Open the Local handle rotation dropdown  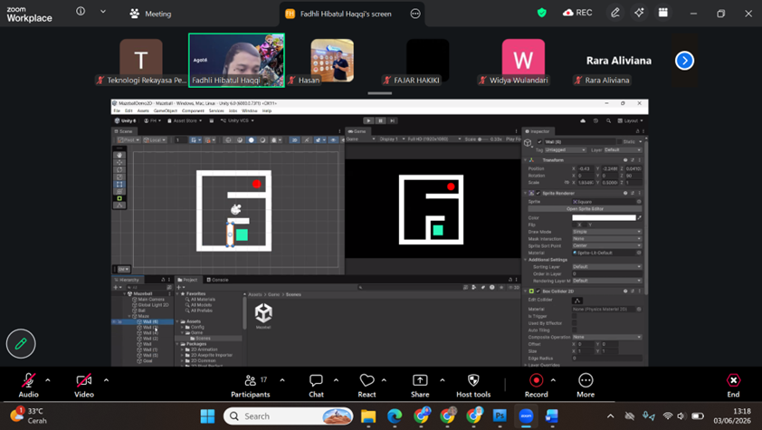(155, 140)
